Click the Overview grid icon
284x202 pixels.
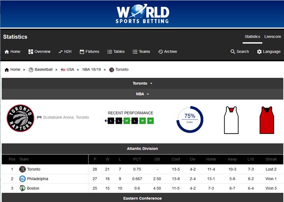tap(31, 51)
